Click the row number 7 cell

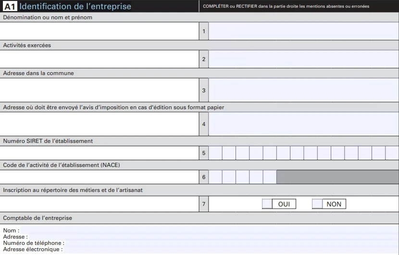pos(203,204)
